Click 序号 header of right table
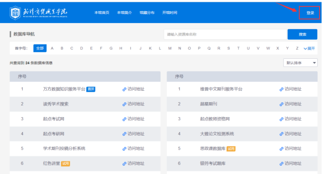Image resolution: width=322 pixels, height=174 pixels. 179,76
